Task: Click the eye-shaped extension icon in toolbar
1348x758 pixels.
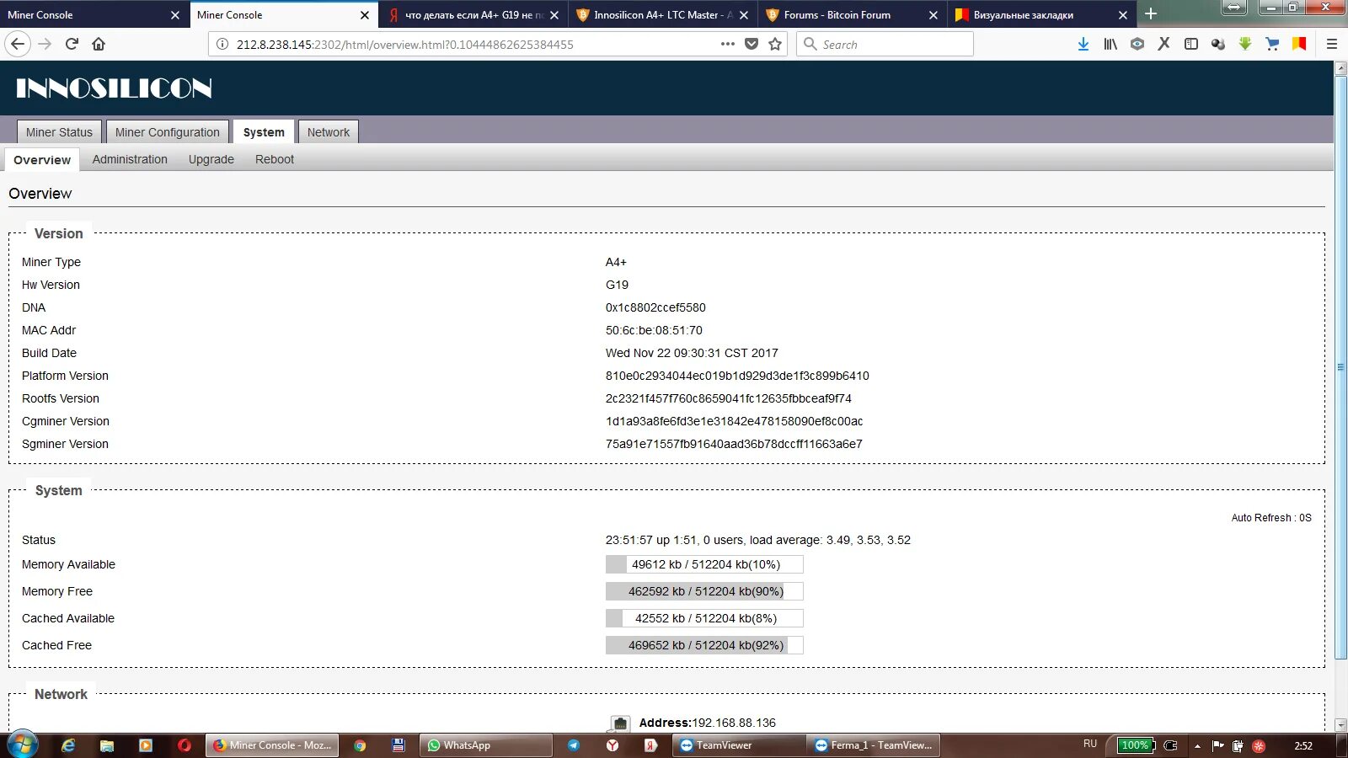Action: [x=1137, y=44]
